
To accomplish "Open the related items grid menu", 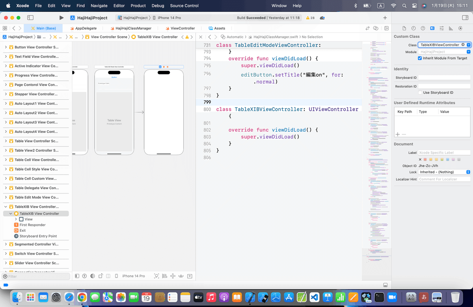I will point(5,28).
